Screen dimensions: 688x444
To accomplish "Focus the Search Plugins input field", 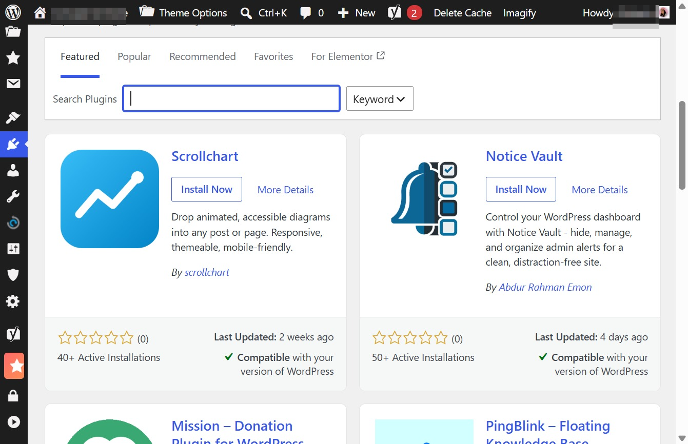I will point(231,98).
